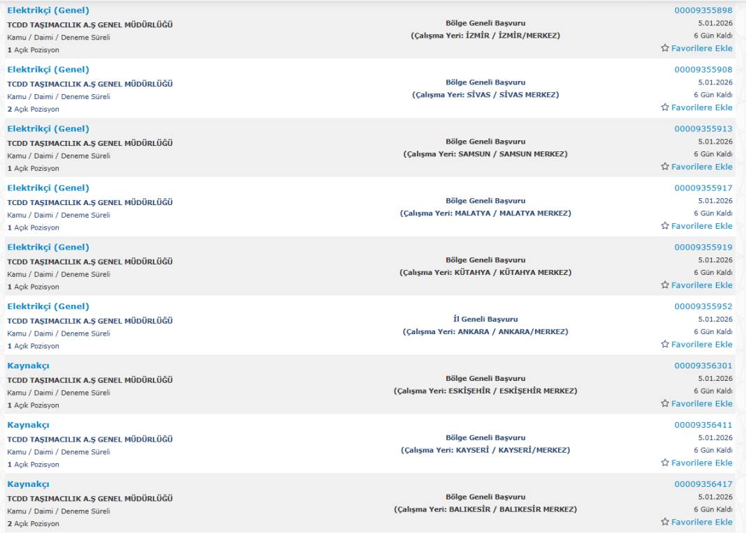Click listing number link 00009355913
Viewport: 746px width, 533px height.
703,129
